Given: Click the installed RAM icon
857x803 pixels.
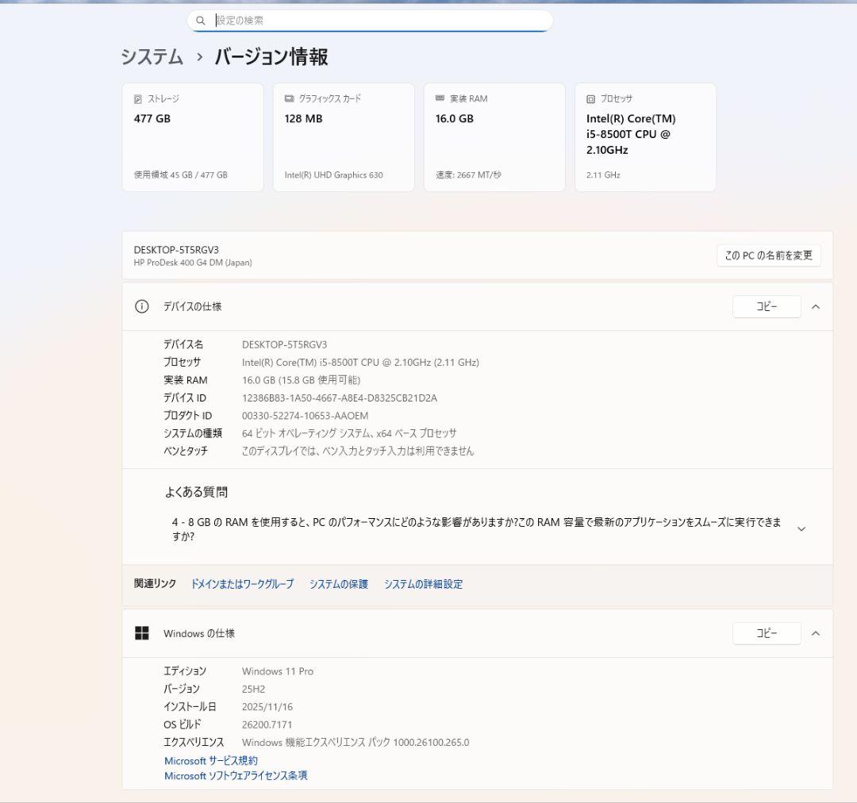Looking at the screenshot, I should [440, 99].
